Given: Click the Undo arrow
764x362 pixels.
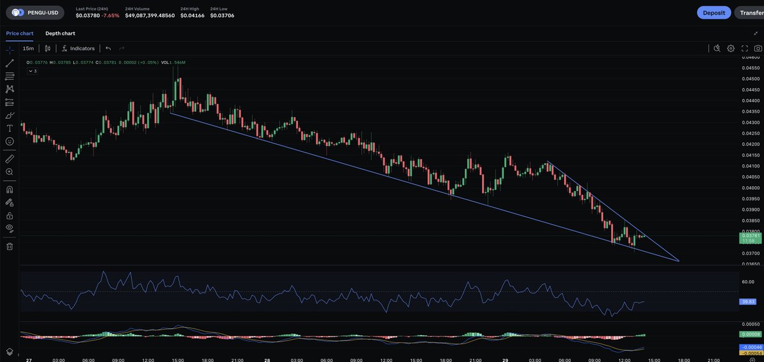Looking at the screenshot, I should tap(108, 48).
